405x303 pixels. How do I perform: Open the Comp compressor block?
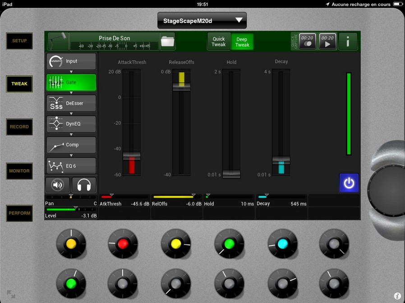pyautogui.click(x=71, y=145)
